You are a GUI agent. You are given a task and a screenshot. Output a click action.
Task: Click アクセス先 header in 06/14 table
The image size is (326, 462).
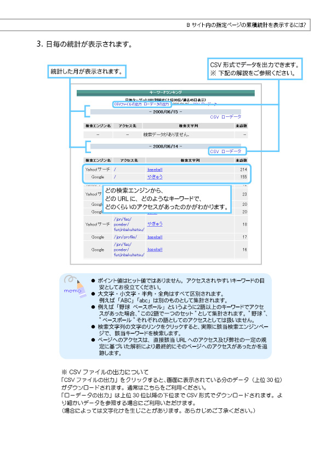click(129, 160)
